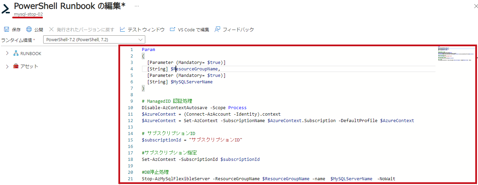Click Set-AzContext -SubscriptionId on line 18
478x185 pixels.
coord(180,159)
